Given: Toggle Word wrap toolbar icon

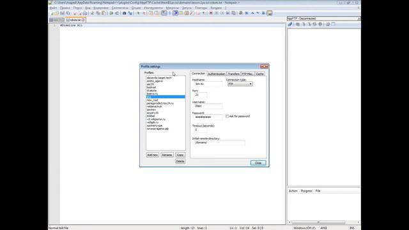Looking at the screenshot, I should 164,13.
